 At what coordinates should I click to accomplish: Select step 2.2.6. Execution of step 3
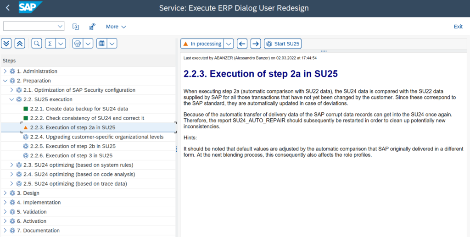point(71,155)
